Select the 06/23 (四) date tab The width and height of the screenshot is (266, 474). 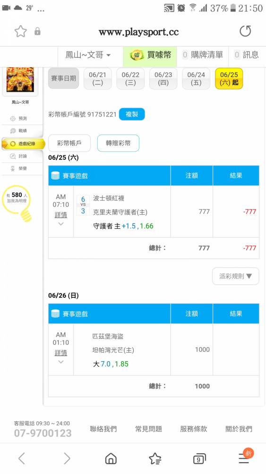click(x=163, y=79)
